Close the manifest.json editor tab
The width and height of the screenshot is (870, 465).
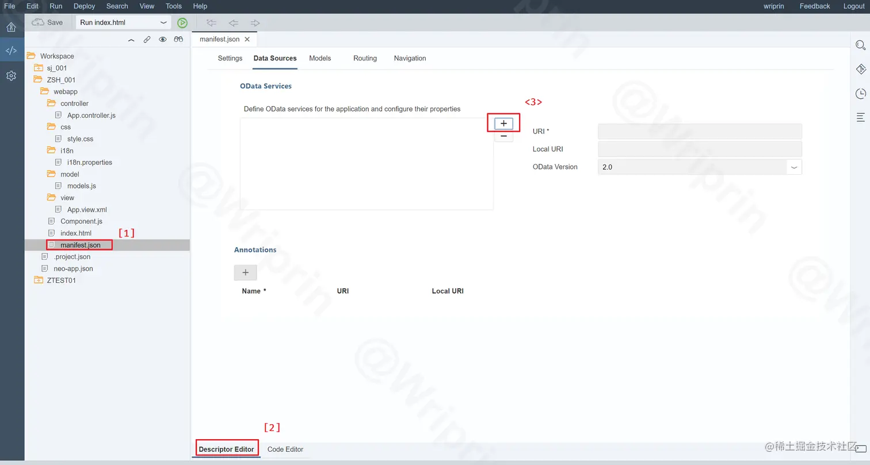pyautogui.click(x=247, y=40)
